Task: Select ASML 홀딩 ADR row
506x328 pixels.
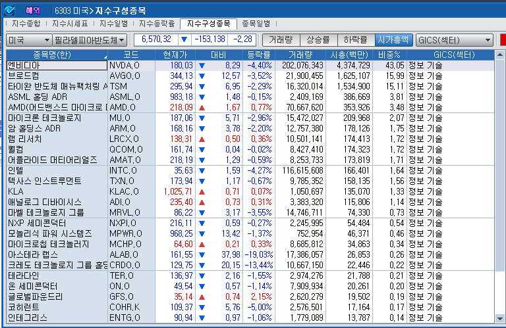Action: coord(250,97)
